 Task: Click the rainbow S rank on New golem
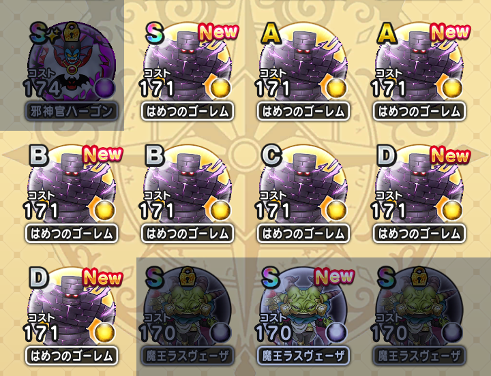[155, 33]
